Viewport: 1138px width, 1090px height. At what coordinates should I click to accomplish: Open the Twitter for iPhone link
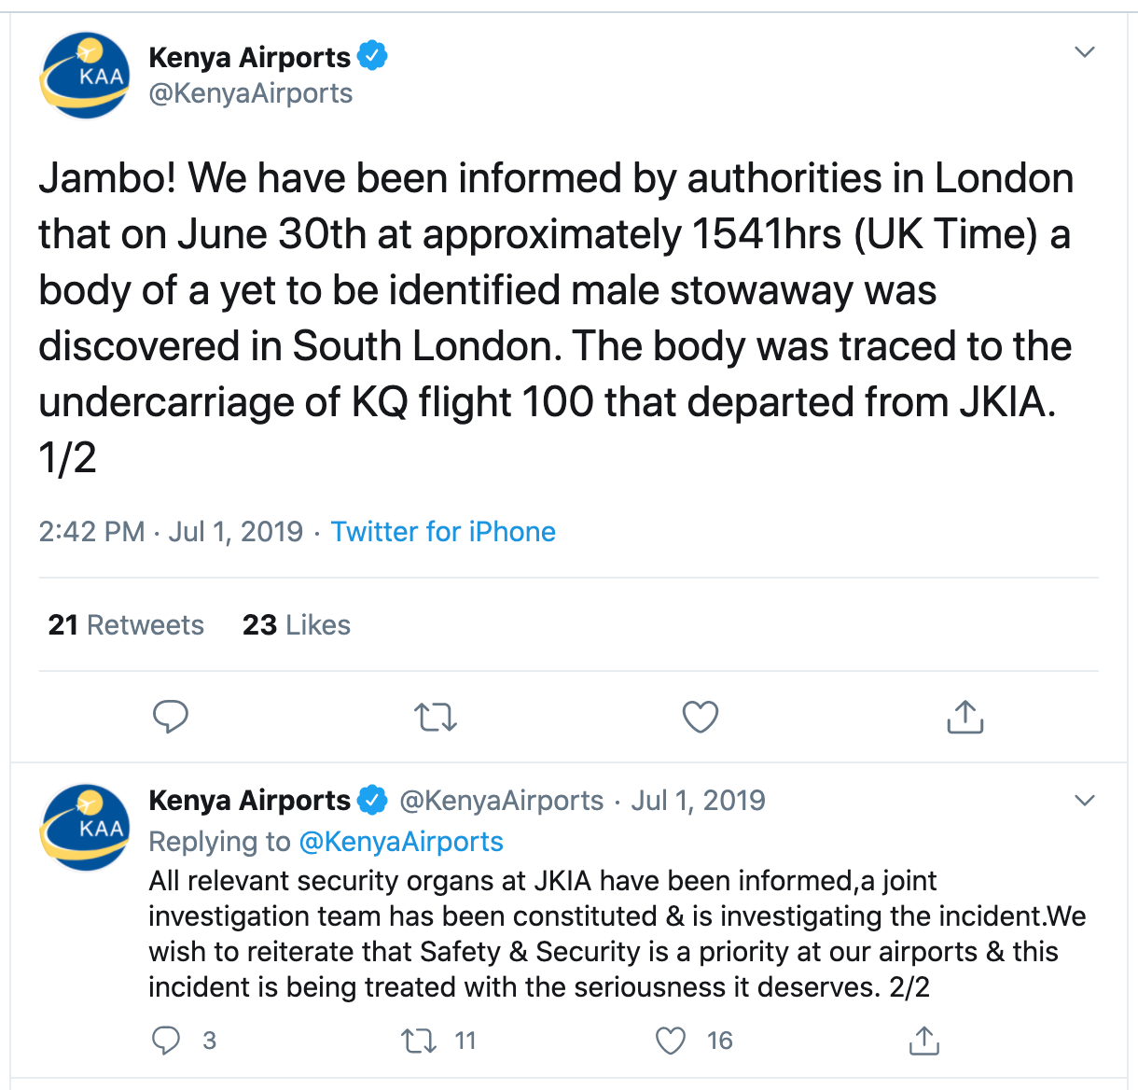pyautogui.click(x=443, y=532)
